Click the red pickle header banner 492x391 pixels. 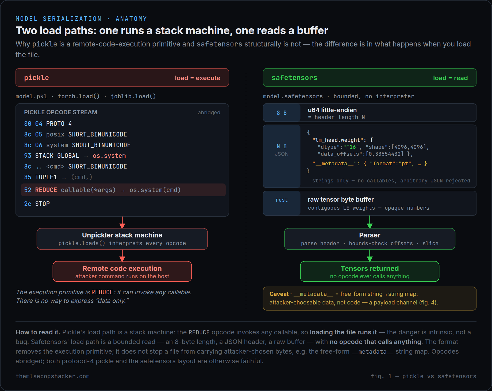click(122, 77)
